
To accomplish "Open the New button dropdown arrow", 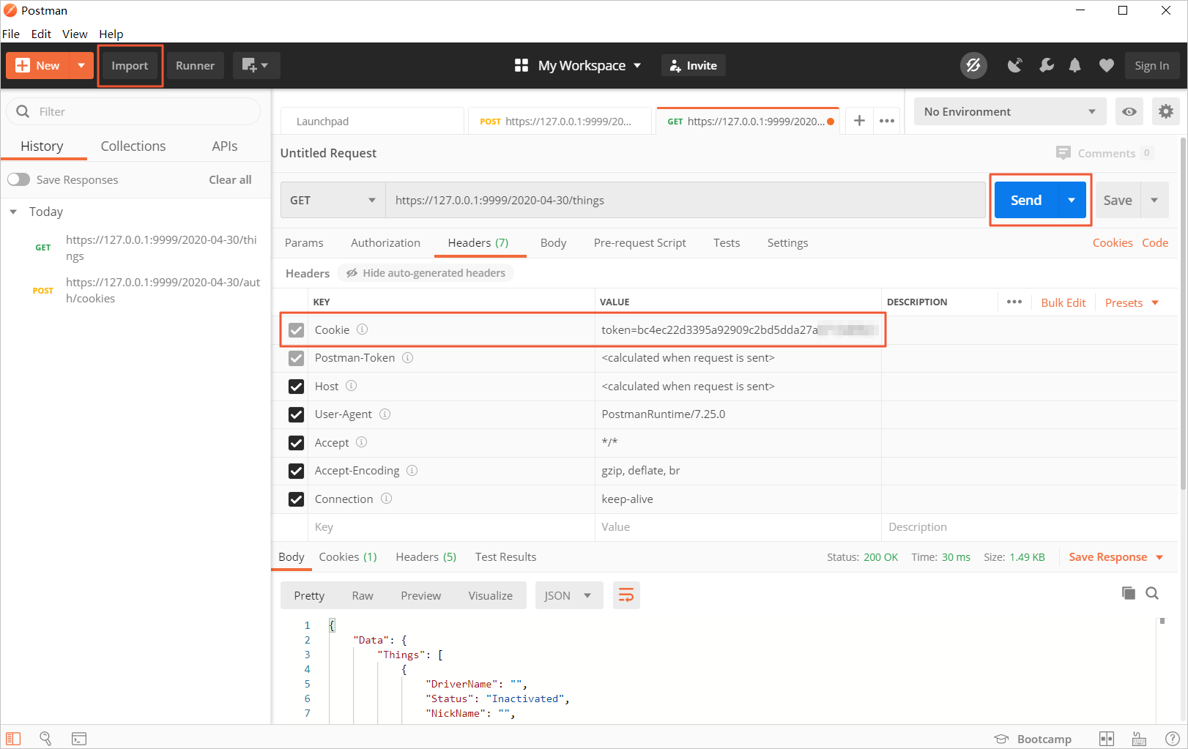I will tap(81, 65).
